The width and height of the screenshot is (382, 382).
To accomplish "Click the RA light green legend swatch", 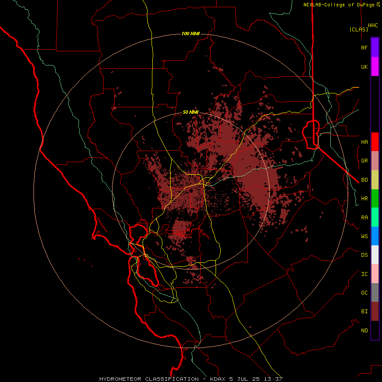I will 375,217.
